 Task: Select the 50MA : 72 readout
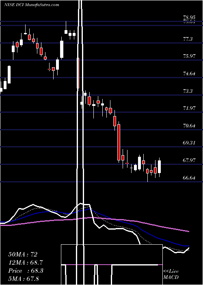click(23, 254)
